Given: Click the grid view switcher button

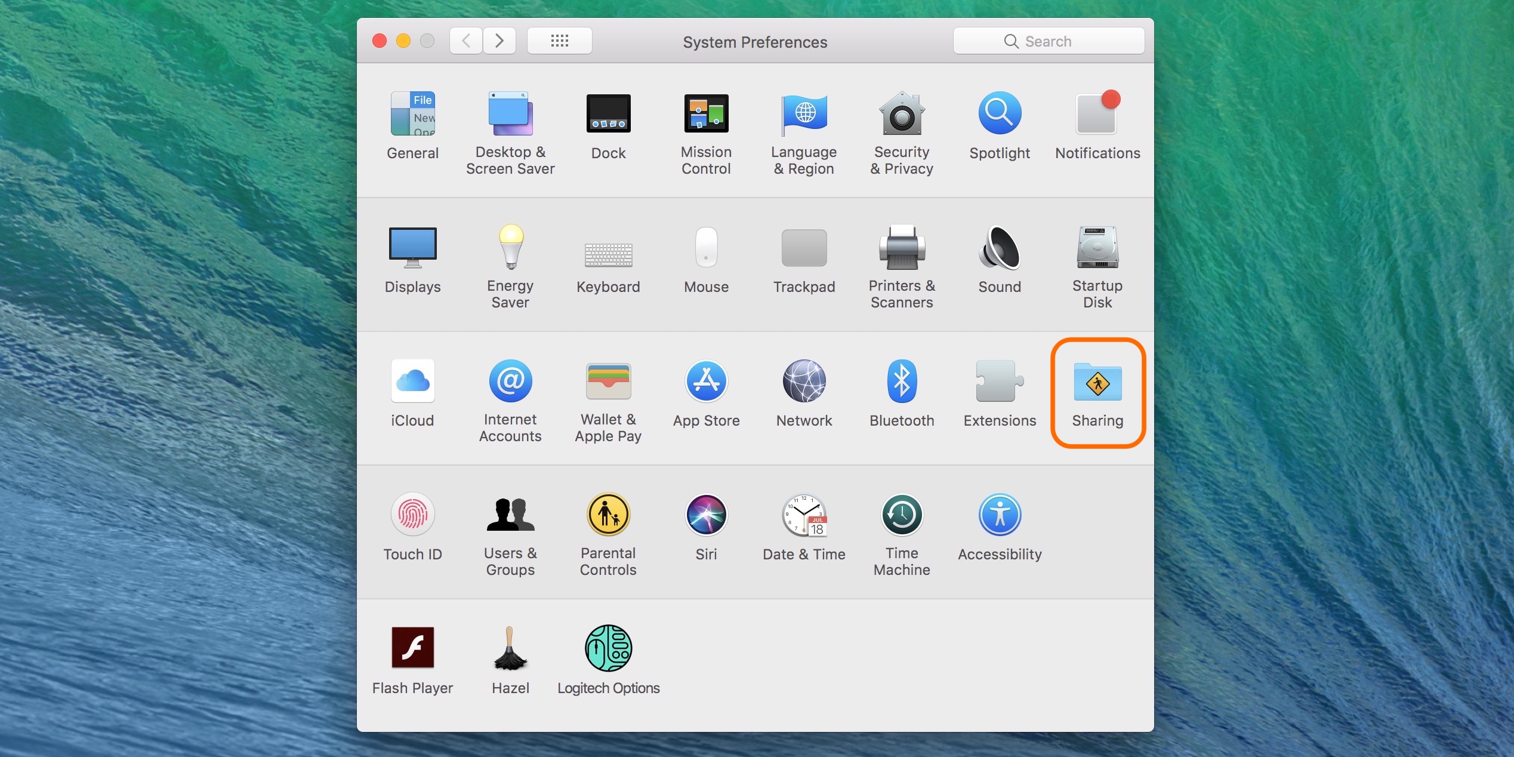Looking at the screenshot, I should click(560, 42).
